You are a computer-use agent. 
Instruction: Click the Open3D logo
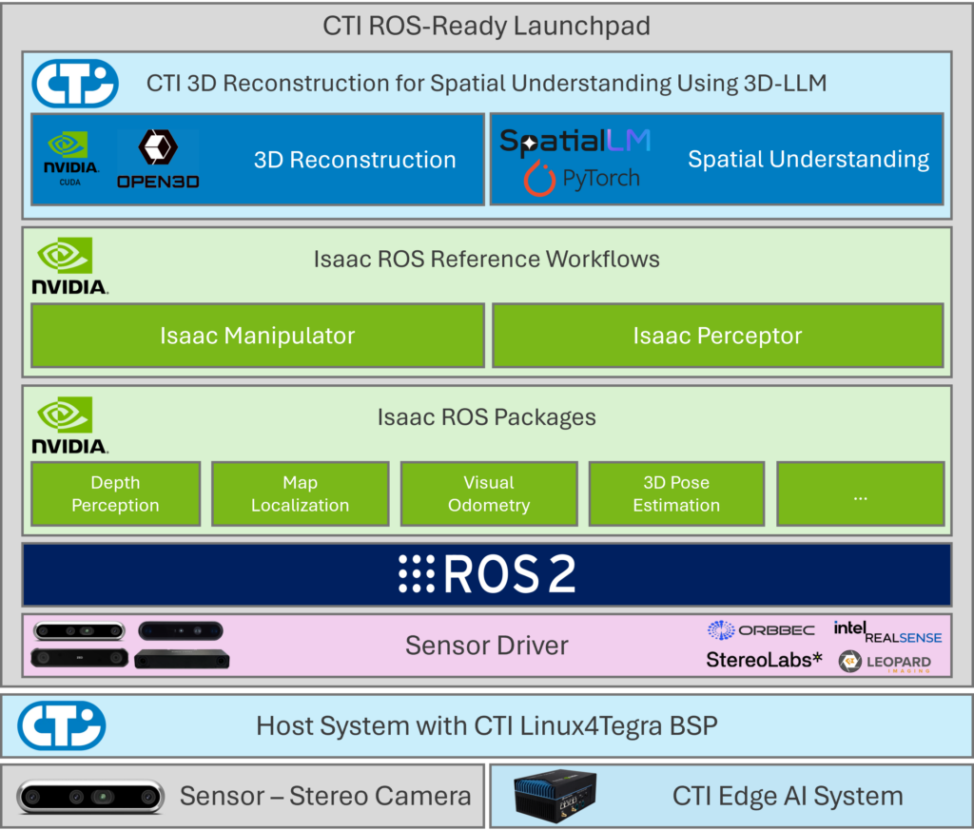coord(158,159)
